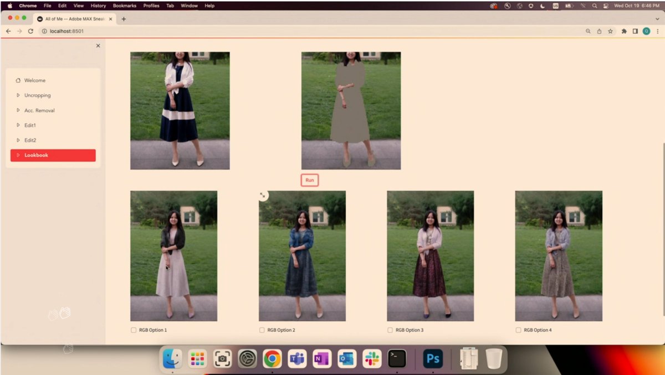Screen dimensions: 665x375
Task: Expand the RGB Option 2 image fullscreen
Action: click(263, 196)
